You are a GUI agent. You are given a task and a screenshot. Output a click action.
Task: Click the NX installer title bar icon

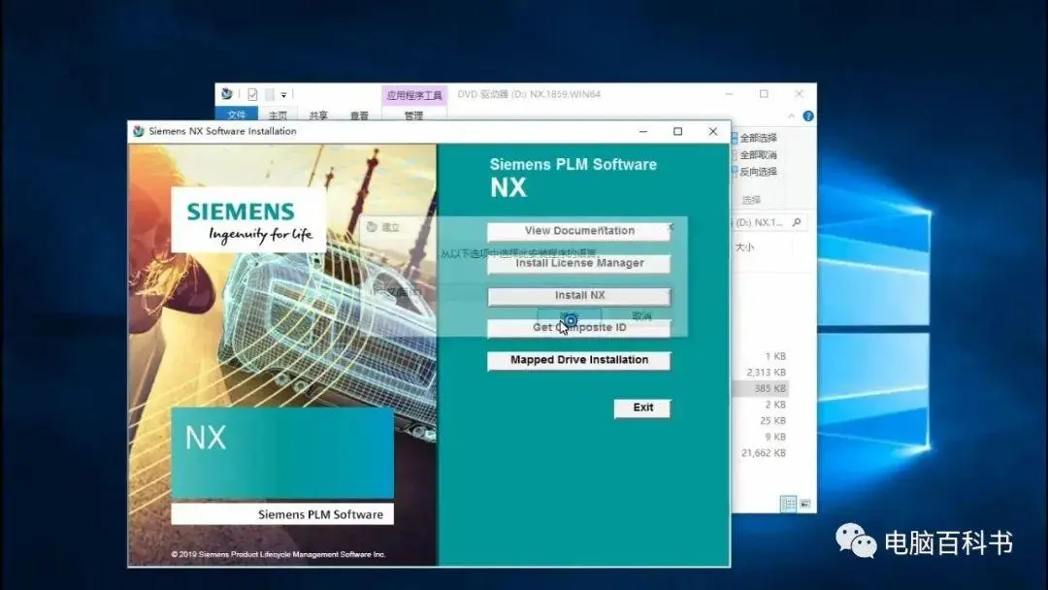pyautogui.click(x=139, y=131)
